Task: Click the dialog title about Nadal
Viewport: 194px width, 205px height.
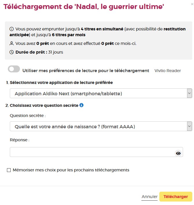Action: tap(84, 7)
